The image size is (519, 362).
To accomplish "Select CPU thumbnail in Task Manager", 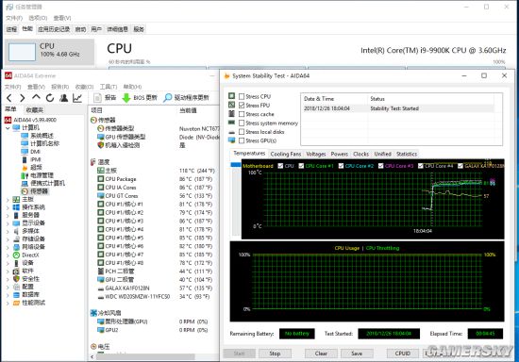I will (50, 52).
